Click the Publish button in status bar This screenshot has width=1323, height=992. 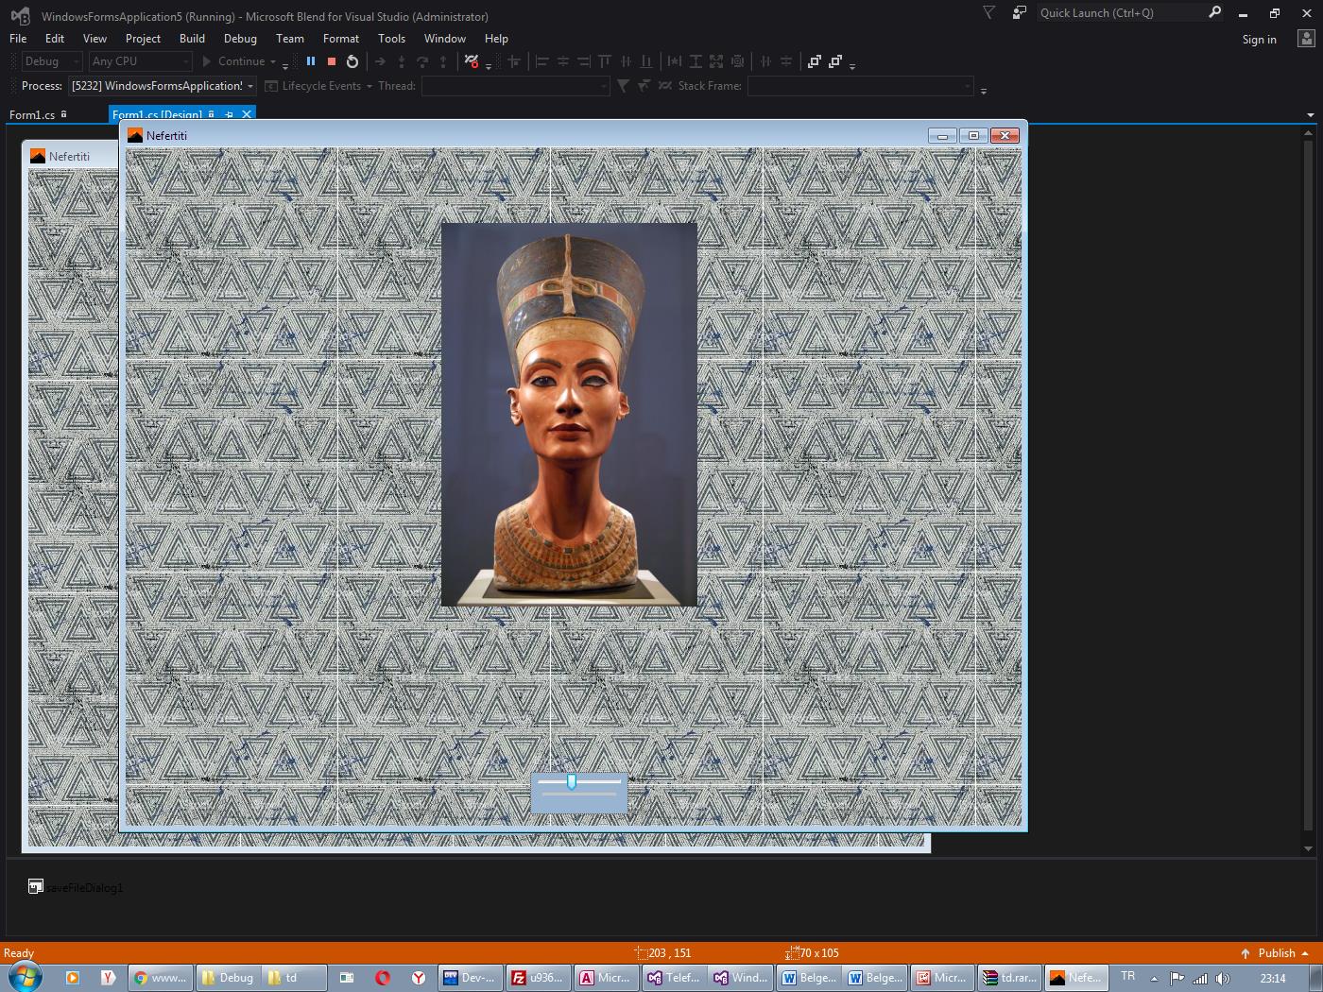1276,953
